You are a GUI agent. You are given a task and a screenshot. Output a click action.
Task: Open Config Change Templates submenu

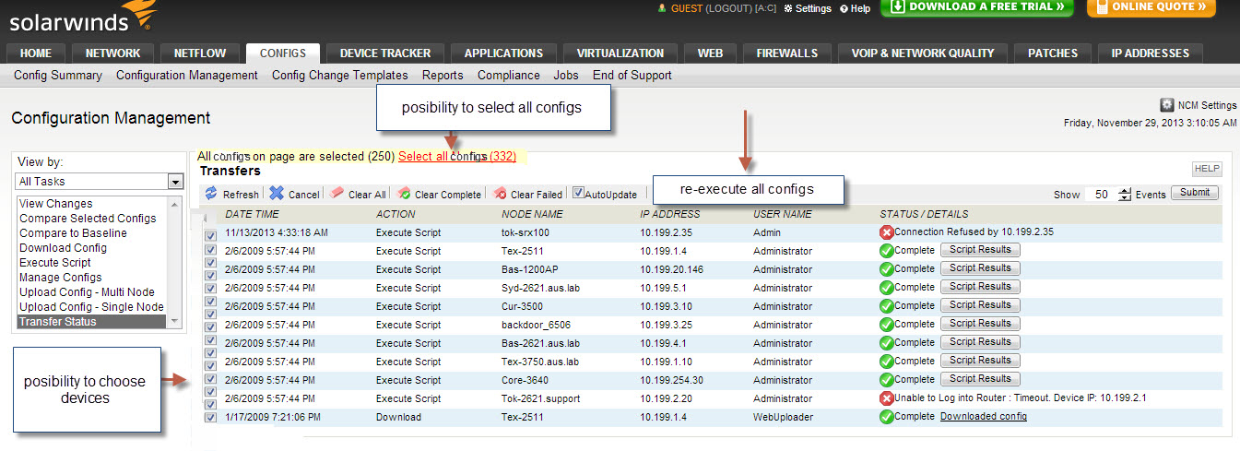pyautogui.click(x=340, y=76)
